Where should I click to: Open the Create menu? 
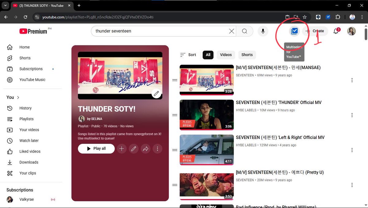315,31
